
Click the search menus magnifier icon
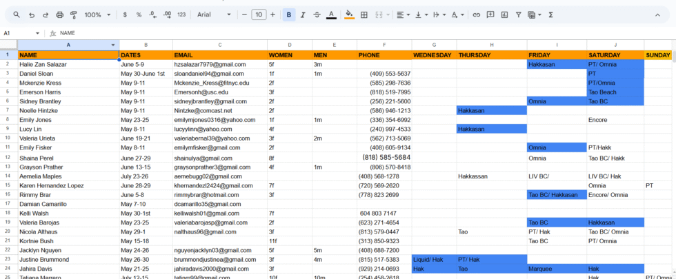[x=17, y=14]
